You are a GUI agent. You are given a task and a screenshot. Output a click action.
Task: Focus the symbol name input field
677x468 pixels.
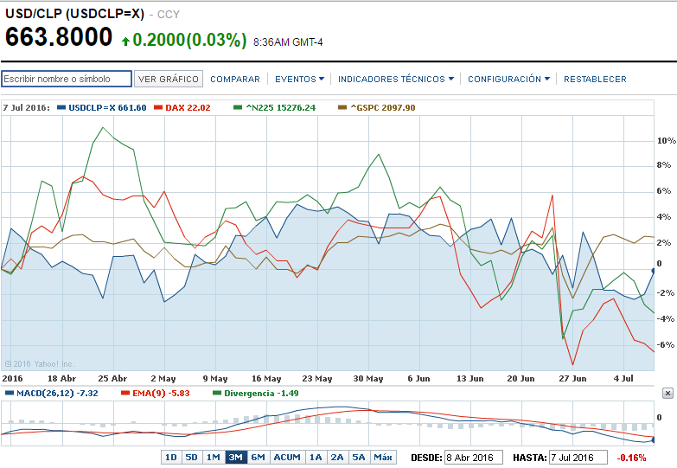point(67,79)
